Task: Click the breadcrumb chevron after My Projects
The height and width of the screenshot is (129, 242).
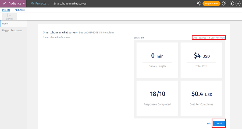Action: click(x=49, y=4)
